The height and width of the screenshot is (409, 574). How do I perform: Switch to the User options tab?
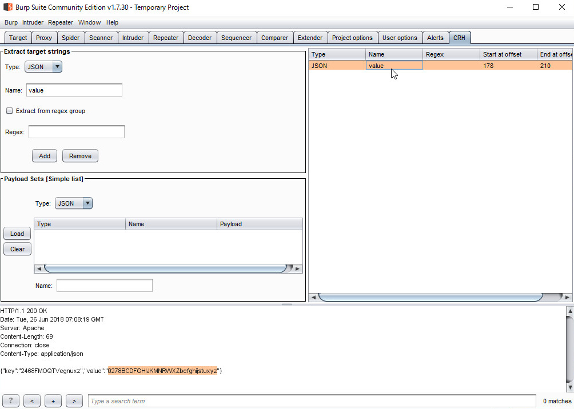tap(400, 38)
